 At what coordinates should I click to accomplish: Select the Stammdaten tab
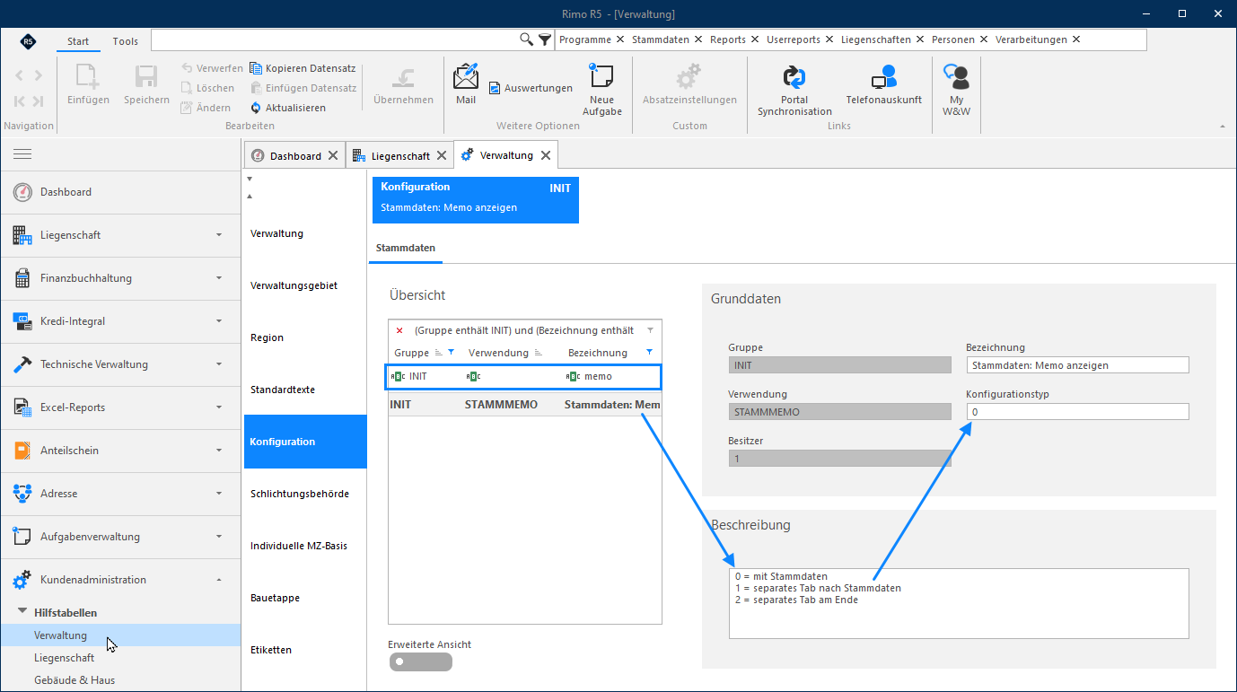(x=406, y=247)
